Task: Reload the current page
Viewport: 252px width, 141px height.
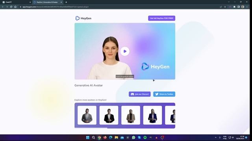Action: coord(11,7)
